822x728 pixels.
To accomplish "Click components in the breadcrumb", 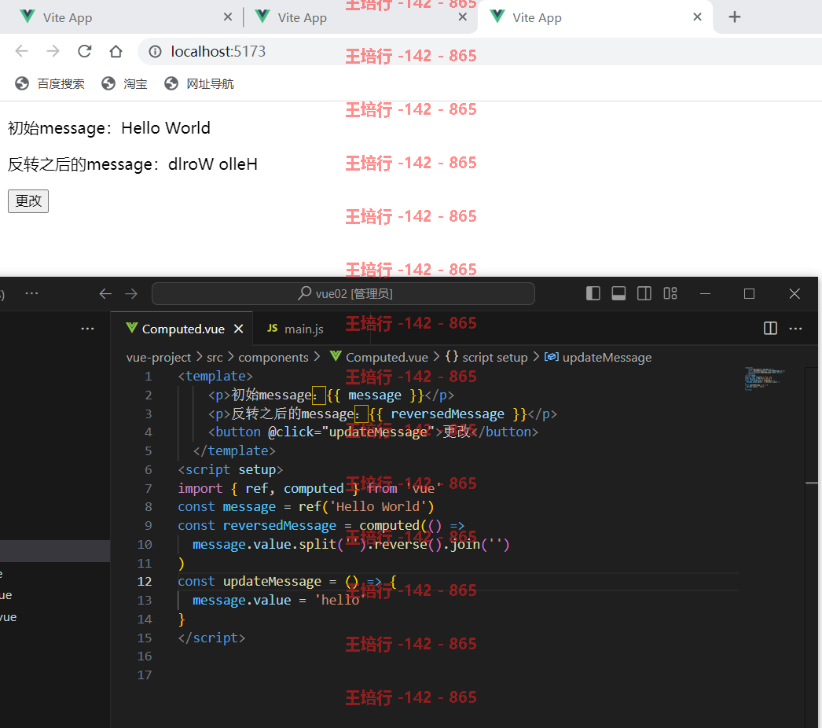I will tap(273, 358).
